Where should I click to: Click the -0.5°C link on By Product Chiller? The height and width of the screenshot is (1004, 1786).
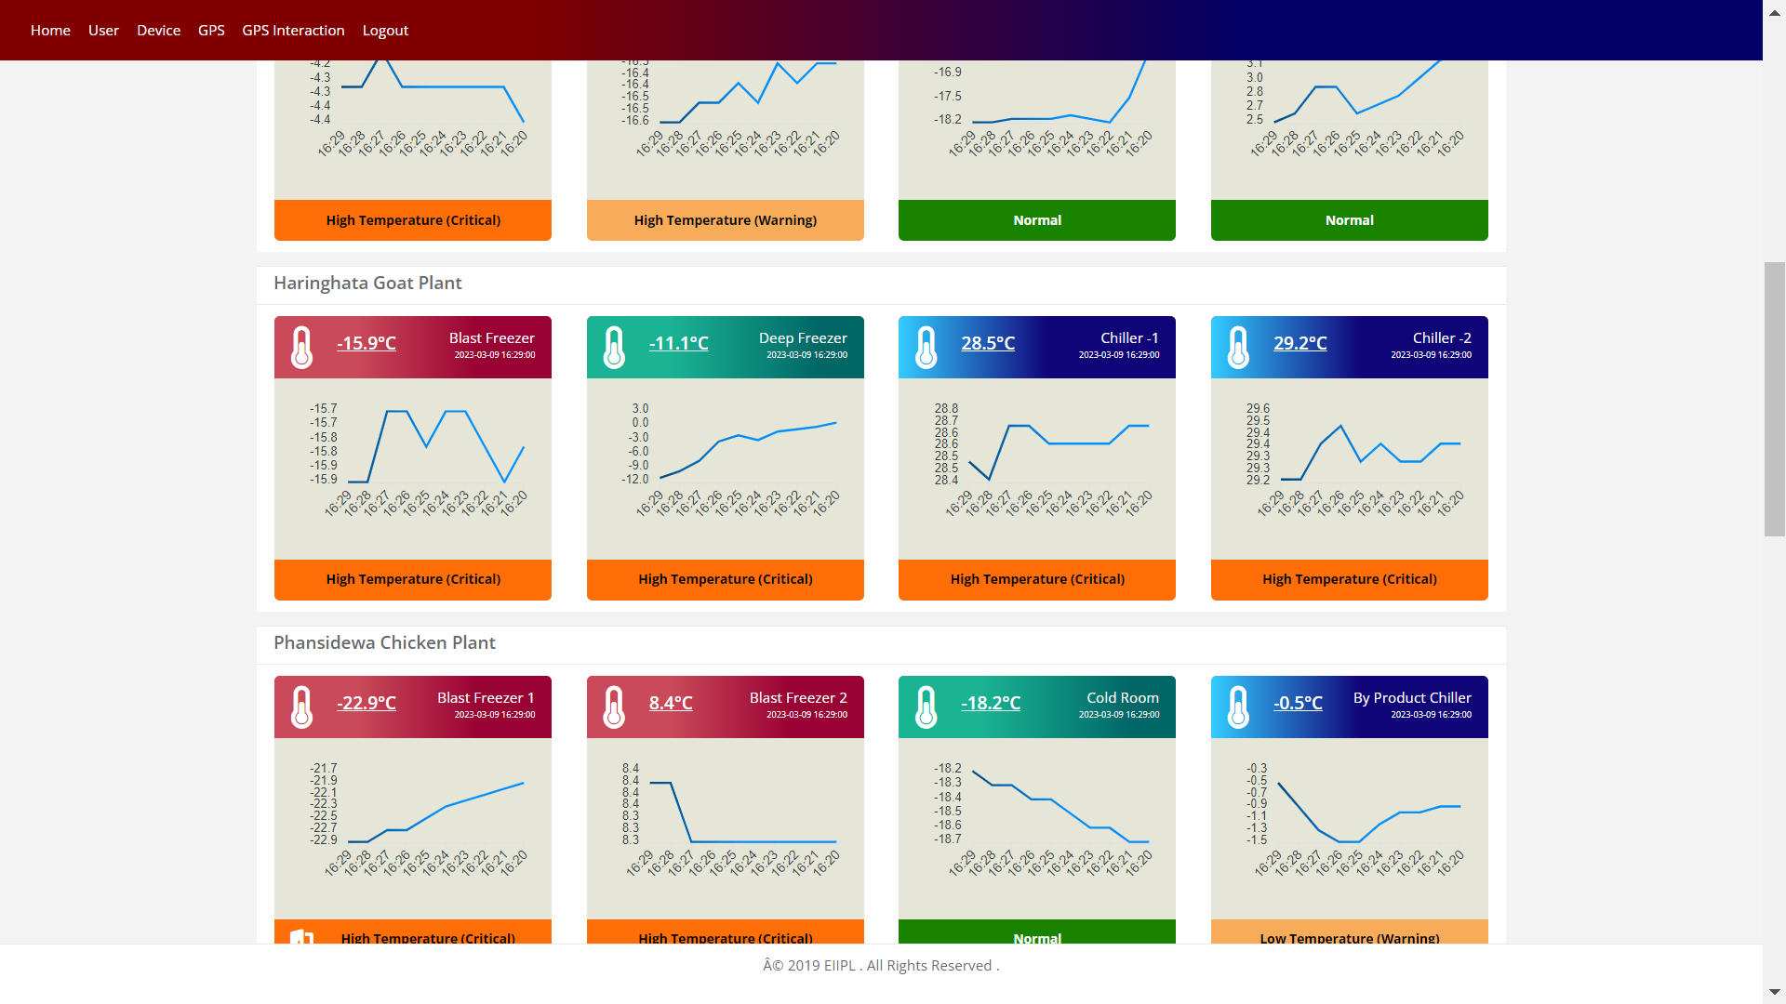[x=1299, y=703]
